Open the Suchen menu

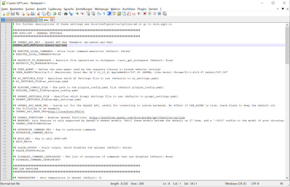coord(30,9)
